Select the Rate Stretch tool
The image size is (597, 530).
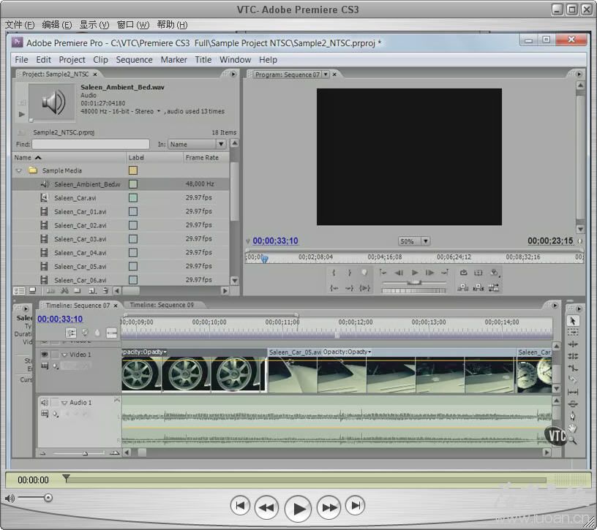pyautogui.click(x=572, y=368)
